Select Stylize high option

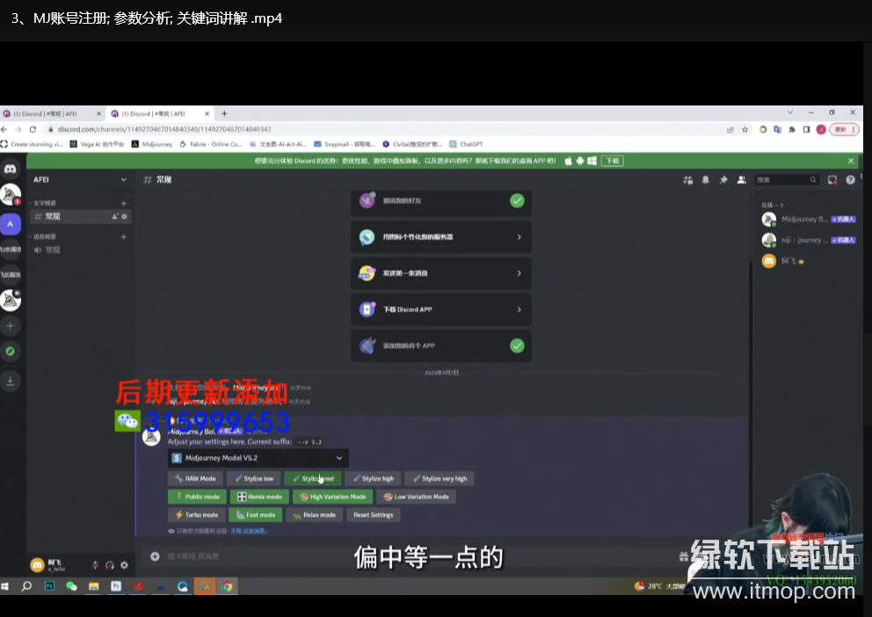[x=374, y=479]
